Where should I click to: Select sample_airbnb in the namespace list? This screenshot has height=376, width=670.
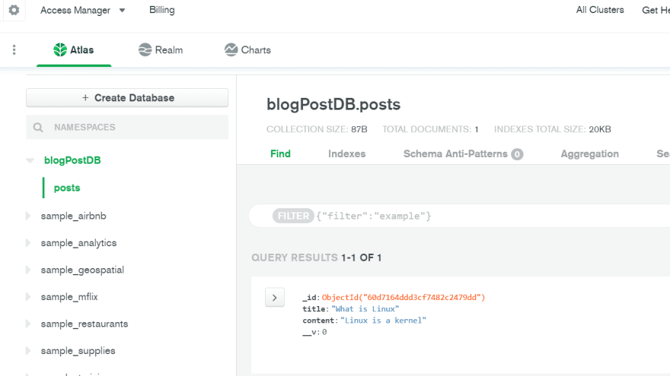click(74, 216)
